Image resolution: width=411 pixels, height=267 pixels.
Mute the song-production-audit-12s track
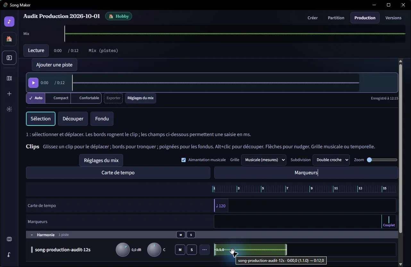[x=180, y=250]
